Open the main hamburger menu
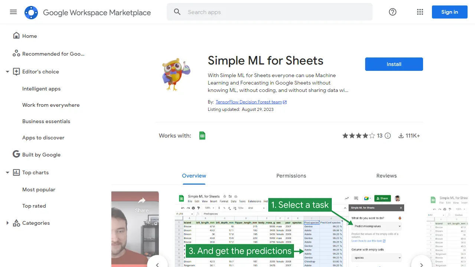 [x=13, y=12]
